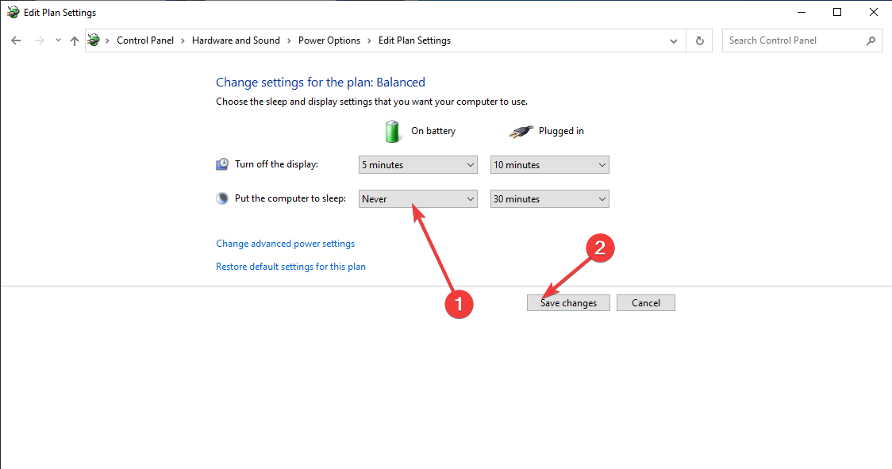Expand the address bar history dropdown

pyautogui.click(x=674, y=40)
